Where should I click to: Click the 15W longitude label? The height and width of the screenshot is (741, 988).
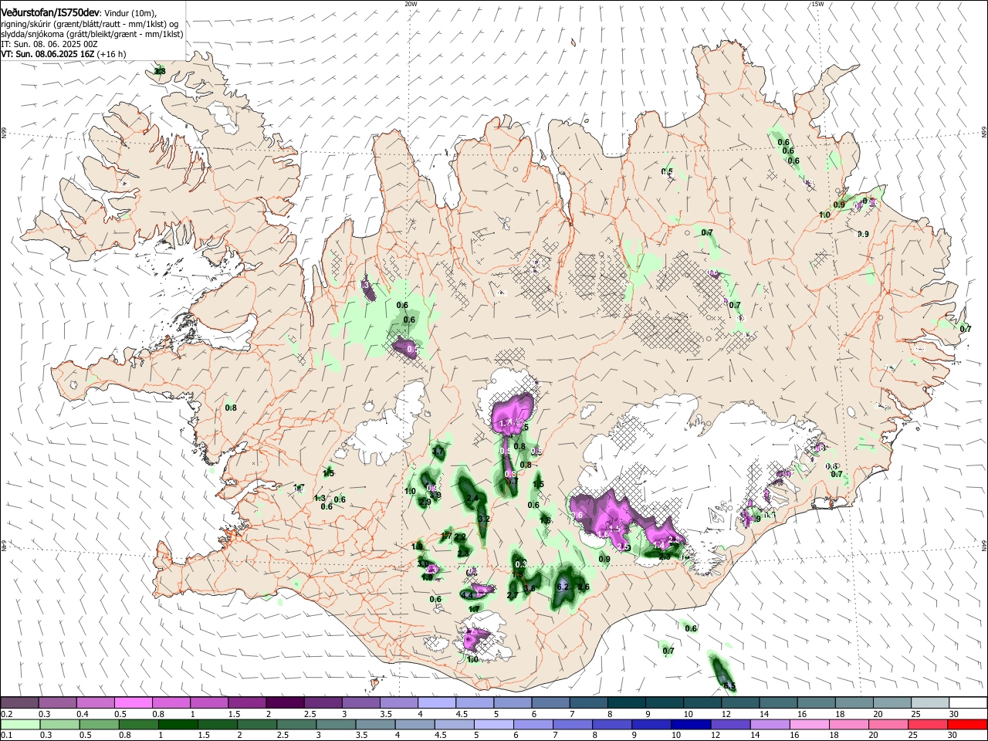pos(817,3)
